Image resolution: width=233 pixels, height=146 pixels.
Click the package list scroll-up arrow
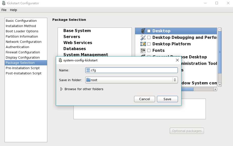click(x=220, y=29)
